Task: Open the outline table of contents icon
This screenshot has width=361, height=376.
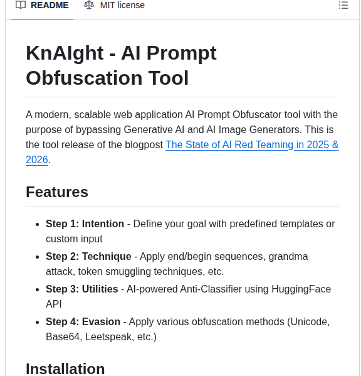Action: (343, 5)
